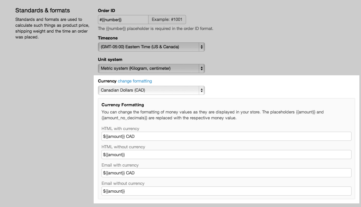This screenshot has height=207, width=361.
Task: Click the {{number}} placeholder help text
Action: pos(156,28)
